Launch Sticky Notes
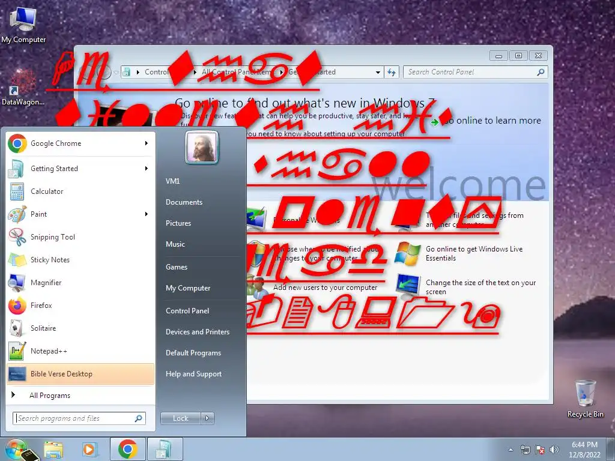The image size is (615, 461). point(80,259)
